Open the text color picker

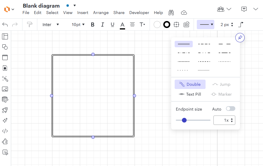coord(122,25)
